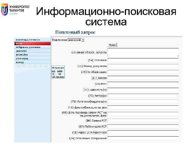Click the 'Вид поиска' label
196x147 pixels.
point(59,40)
